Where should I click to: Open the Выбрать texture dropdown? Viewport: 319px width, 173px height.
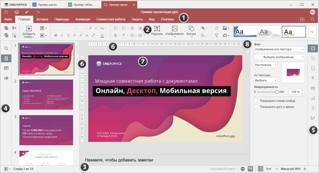266,80
